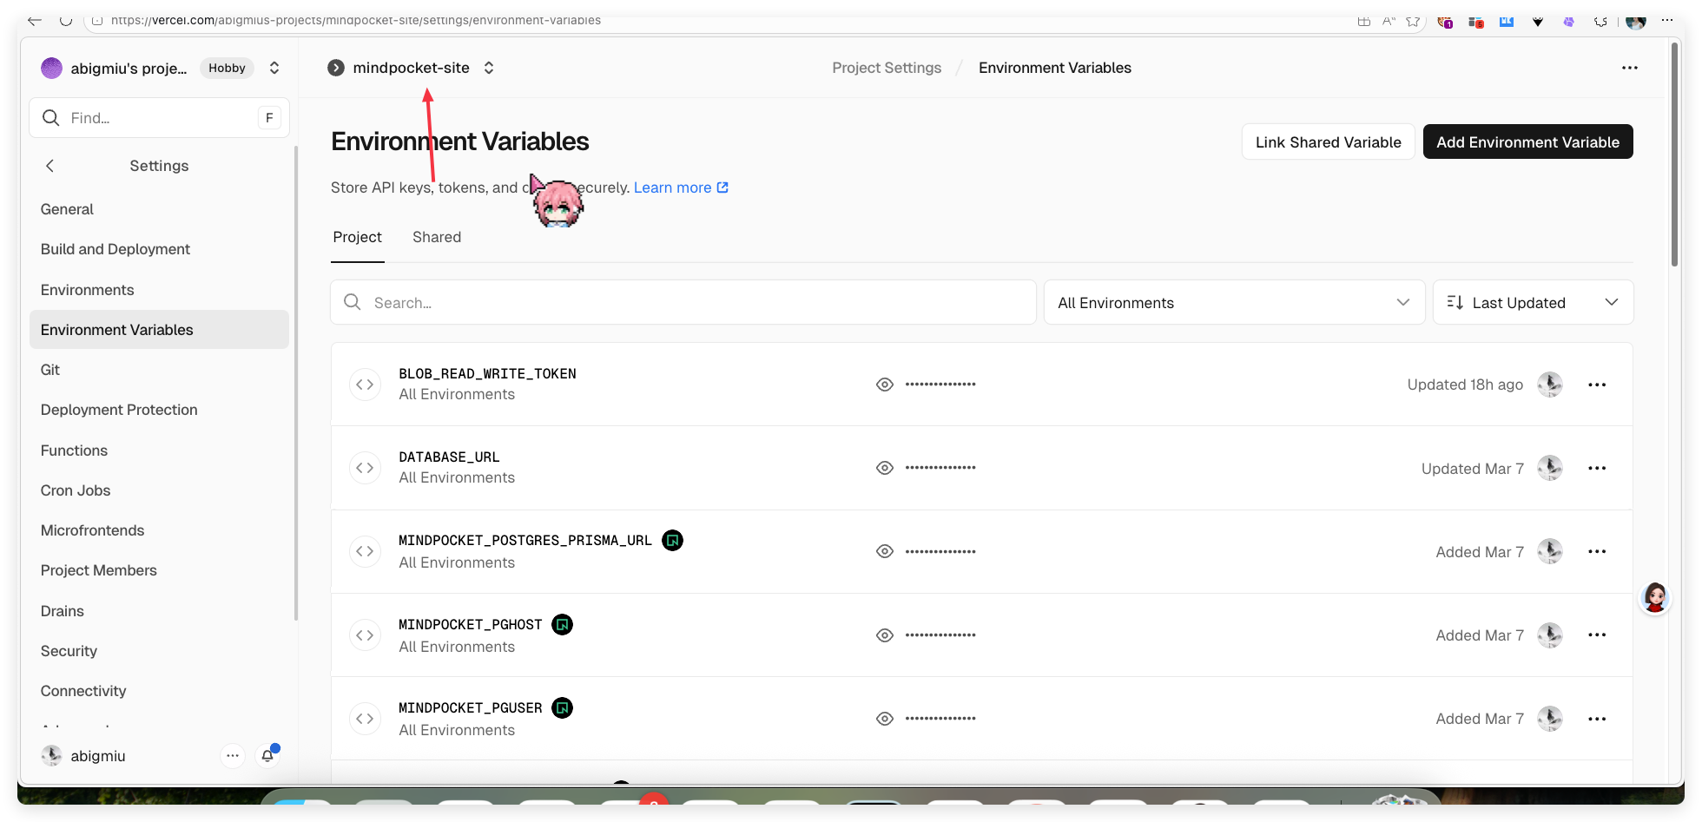Click the notifications bell icon
1702x822 pixels.
(x=267, y=756)
